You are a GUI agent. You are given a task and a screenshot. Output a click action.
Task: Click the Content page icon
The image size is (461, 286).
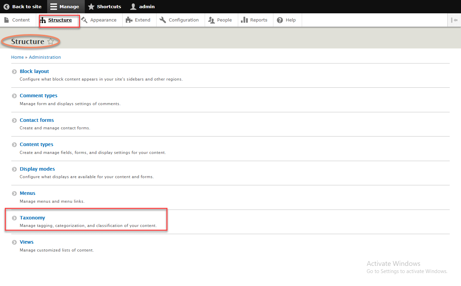coord(6,20)
